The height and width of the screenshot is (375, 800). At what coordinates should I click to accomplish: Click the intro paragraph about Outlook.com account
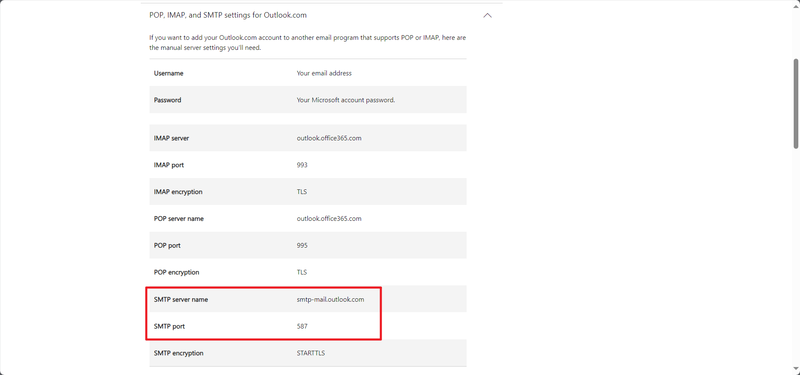307,43
